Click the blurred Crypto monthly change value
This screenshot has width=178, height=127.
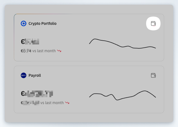pos(27,51)
